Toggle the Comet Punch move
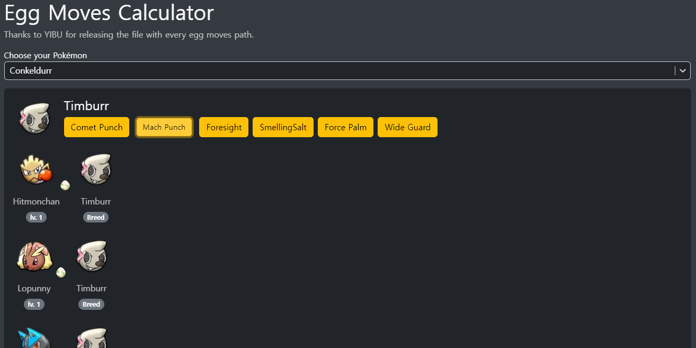 click(96, 127)
